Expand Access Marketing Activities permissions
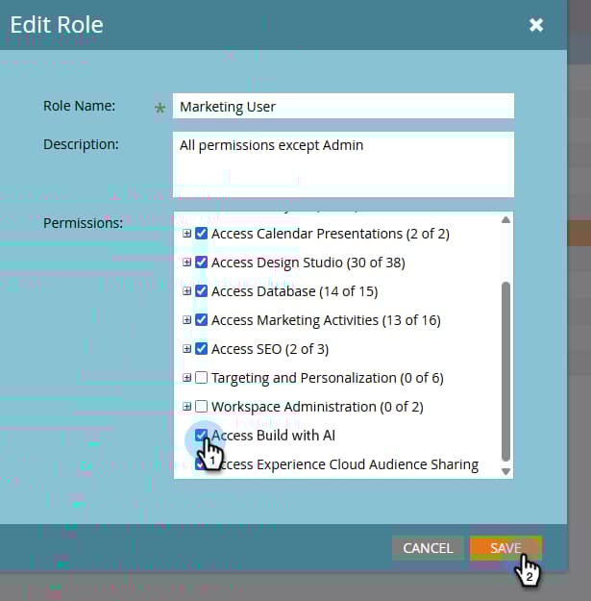 pos(186,320)
